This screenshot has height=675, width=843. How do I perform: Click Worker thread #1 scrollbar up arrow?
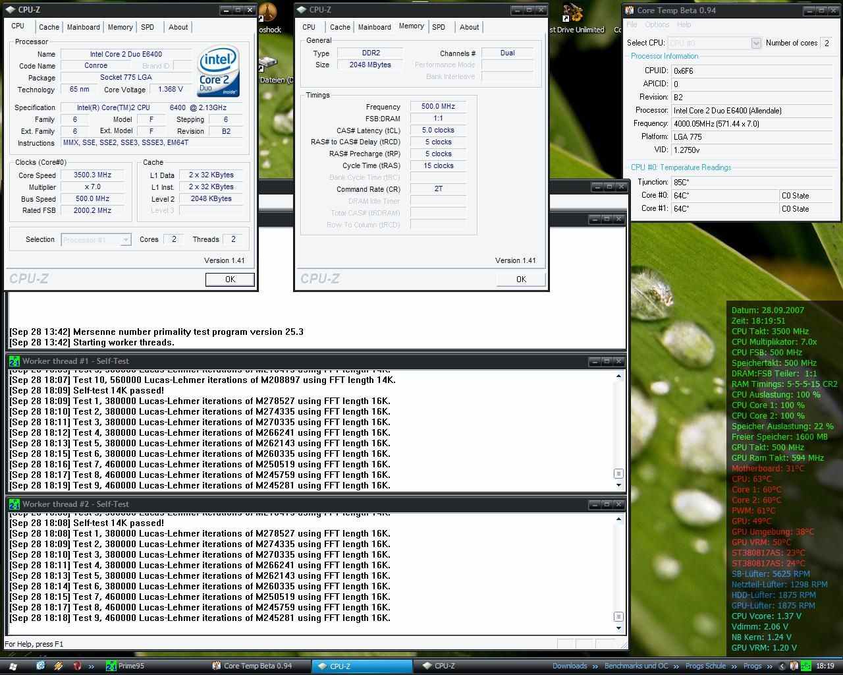tap(618, 376)
